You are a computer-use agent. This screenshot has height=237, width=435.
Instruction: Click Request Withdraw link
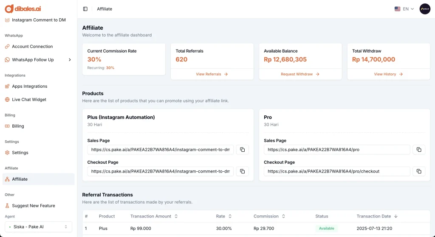[x=300, y=74]
